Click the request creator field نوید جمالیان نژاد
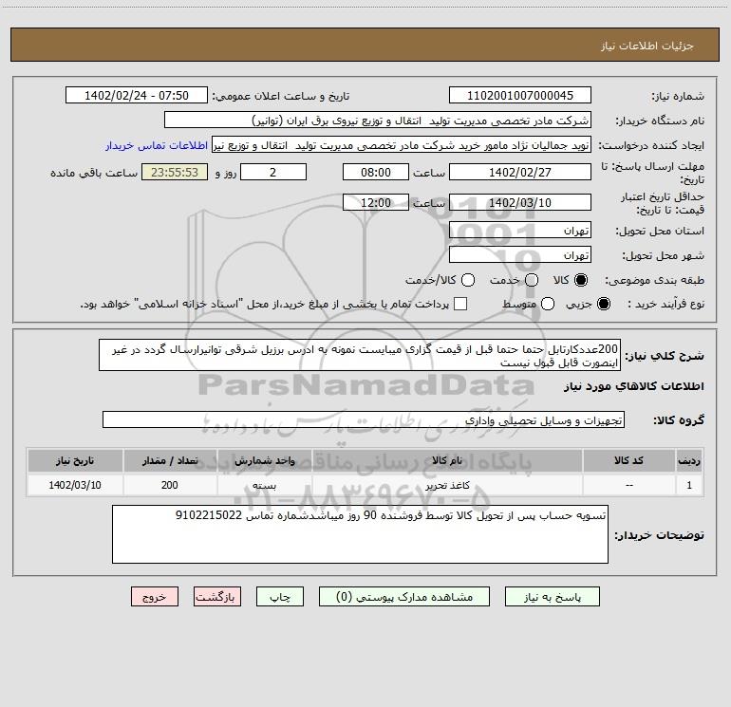Image resolution: width=731 pixels, height=707 pixels. [402, 145]
